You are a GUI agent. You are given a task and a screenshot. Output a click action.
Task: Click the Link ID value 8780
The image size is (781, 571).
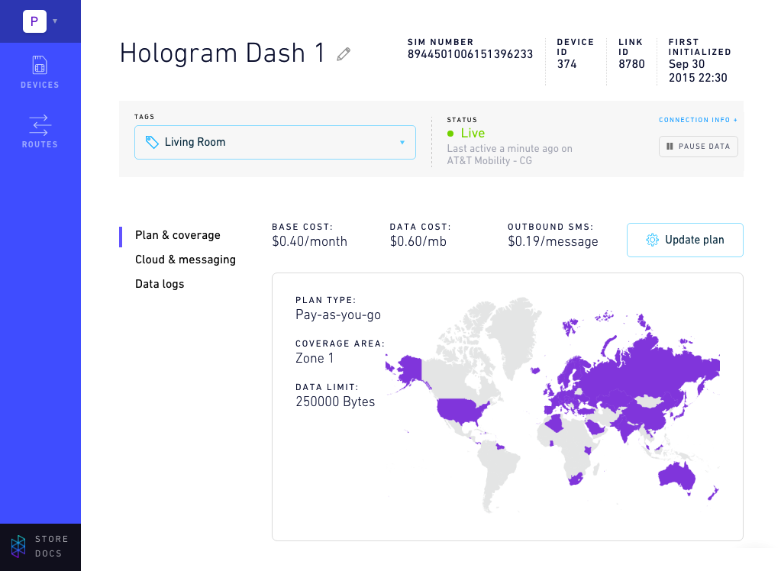coord(631,64)
